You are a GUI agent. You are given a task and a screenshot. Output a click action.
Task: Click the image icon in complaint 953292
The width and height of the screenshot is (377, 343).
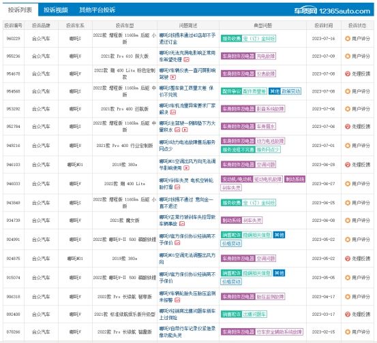click(173, 112)
